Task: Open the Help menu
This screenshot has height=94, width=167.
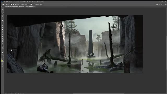Action: point(43,2)
